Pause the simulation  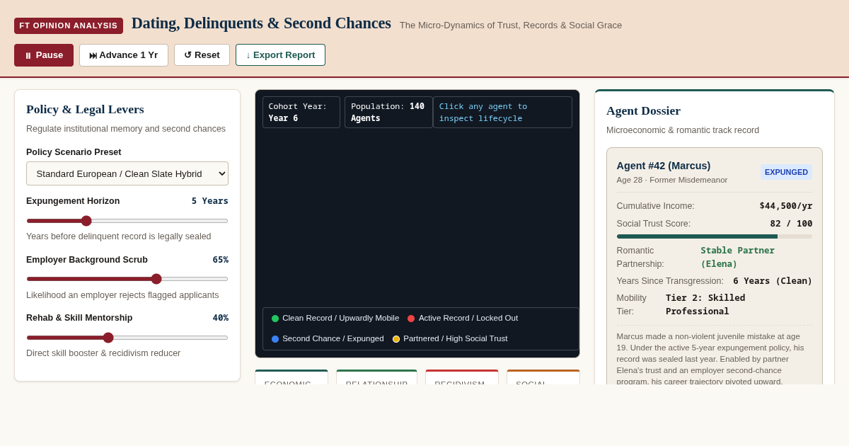[44, 55]
